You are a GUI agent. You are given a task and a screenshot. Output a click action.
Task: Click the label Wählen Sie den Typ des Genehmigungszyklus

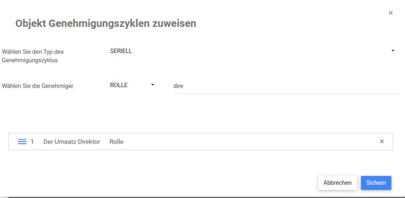33,56
